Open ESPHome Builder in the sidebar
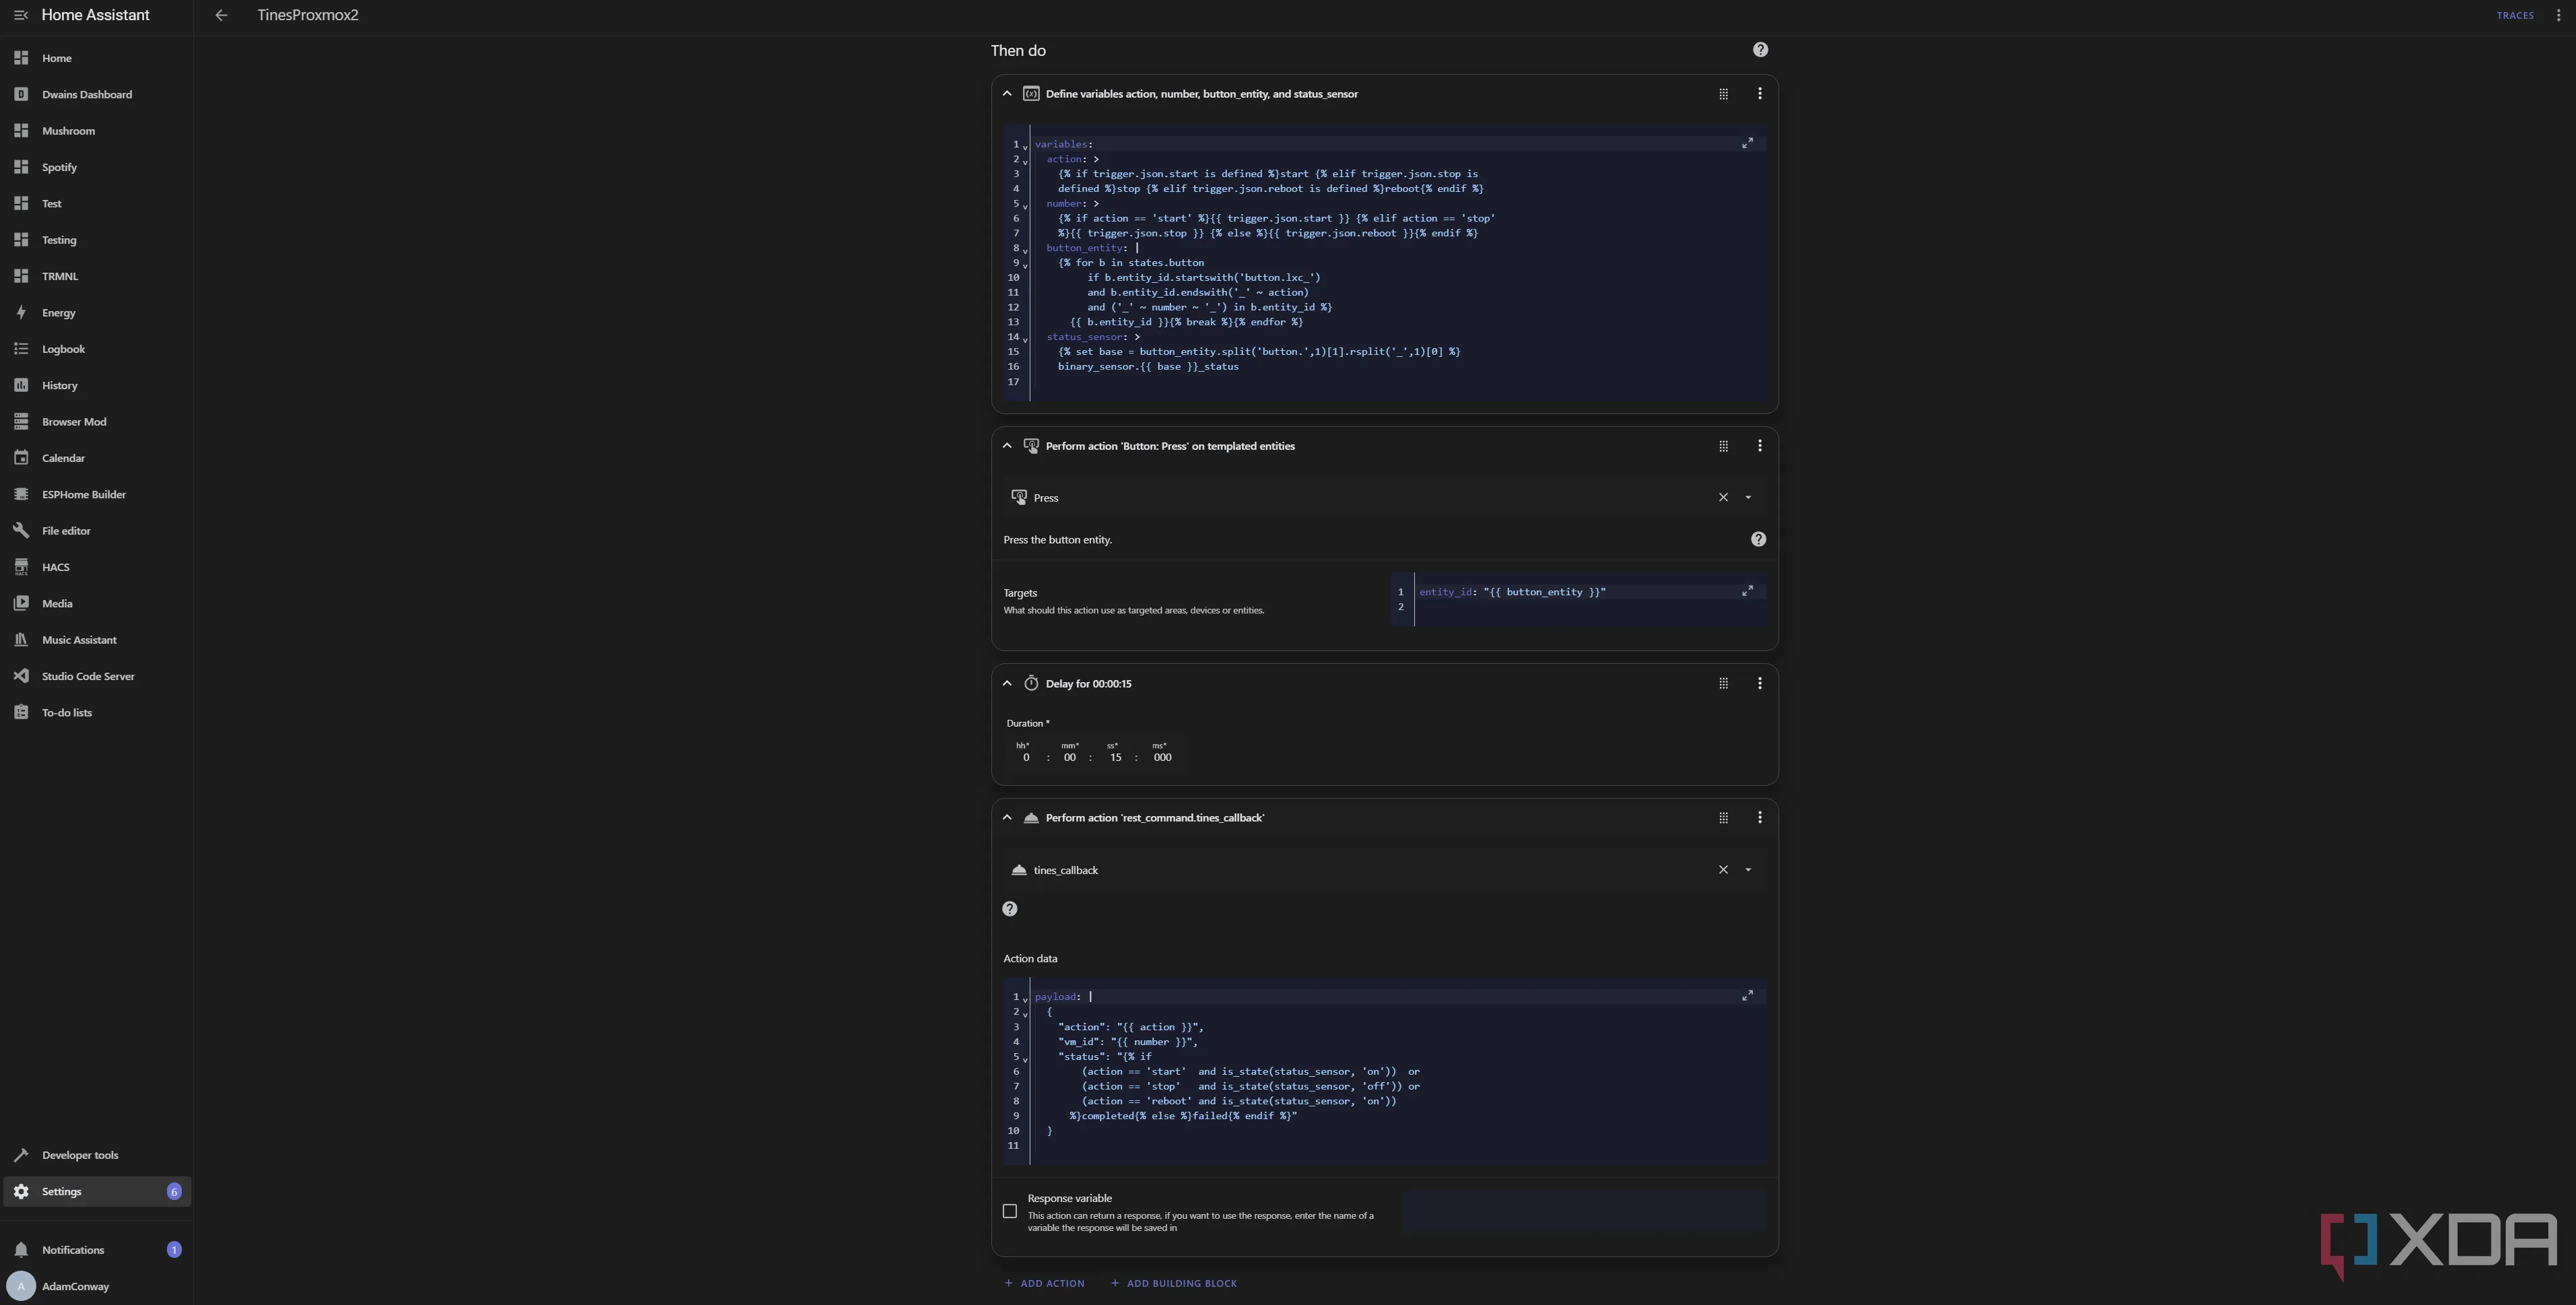 pyautogui.click(x=83, y=495)
